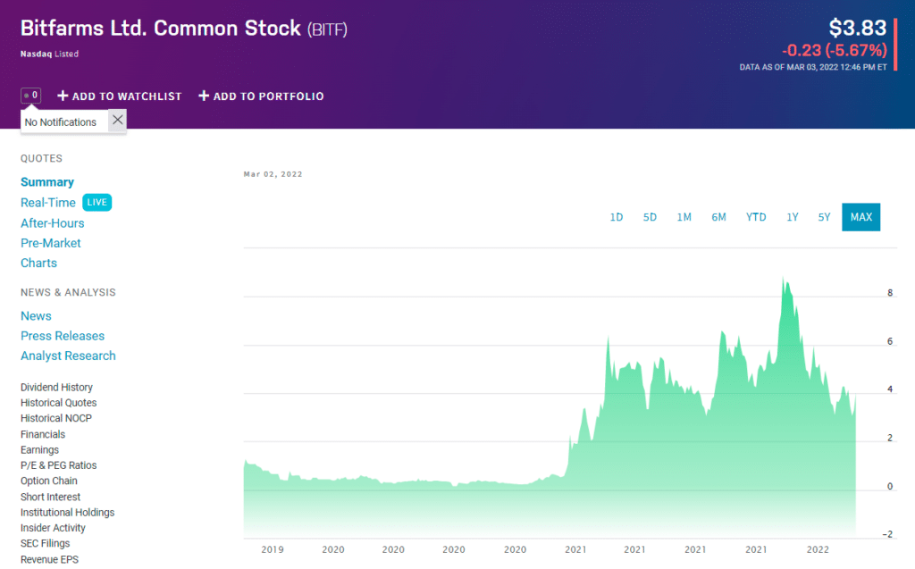This screenshot has height=569, width=915.
Task: Click the 2022 x-axis label
Action: [x=818, y=549]
